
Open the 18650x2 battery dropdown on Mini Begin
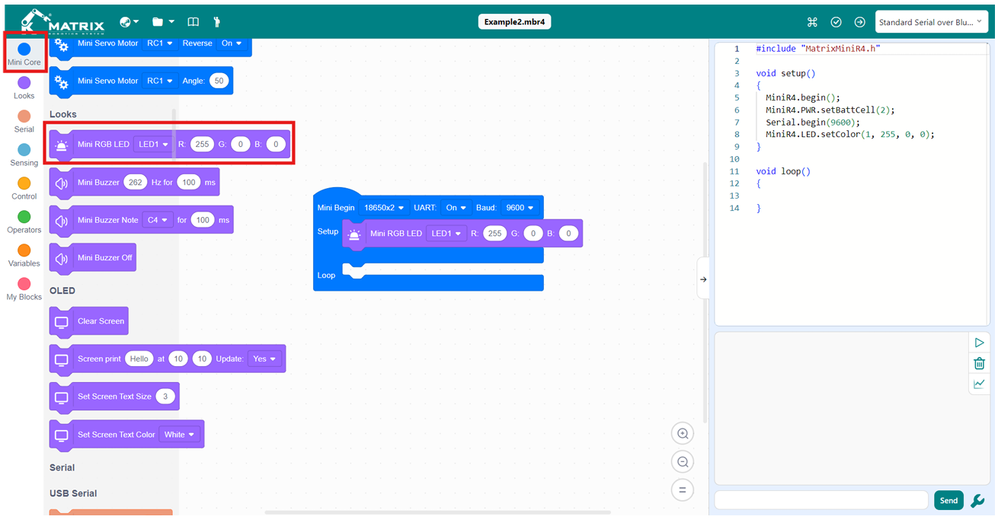click(384, 208)
